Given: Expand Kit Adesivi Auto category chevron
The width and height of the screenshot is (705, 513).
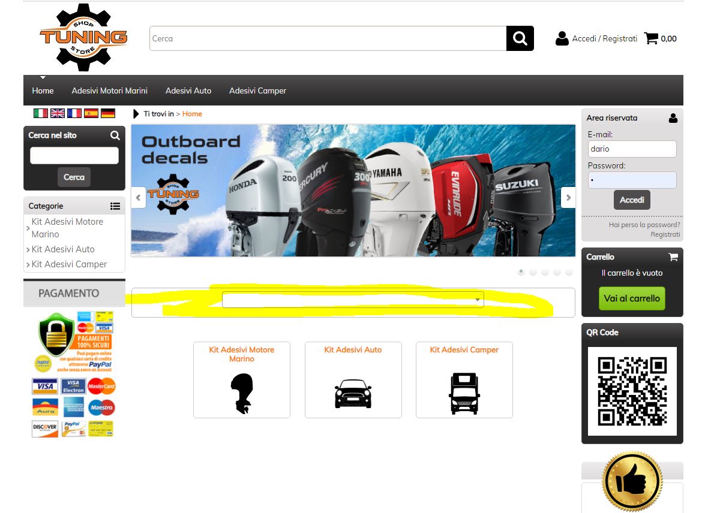Looking at the screenshot, I should click(28, 250).
